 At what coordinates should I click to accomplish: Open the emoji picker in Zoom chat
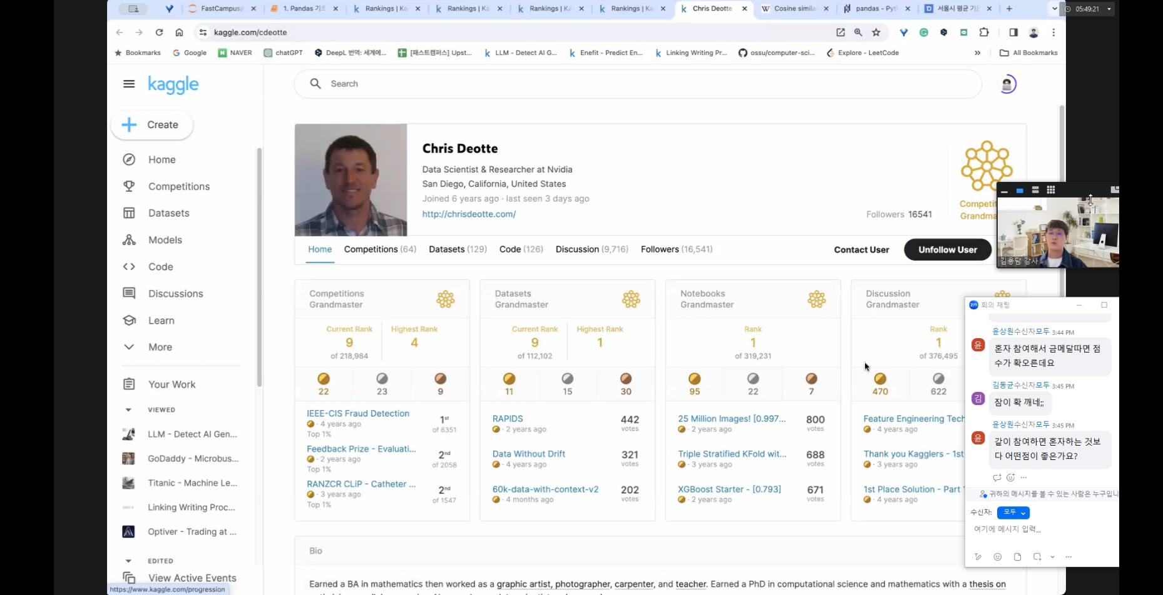click(998, 557)
